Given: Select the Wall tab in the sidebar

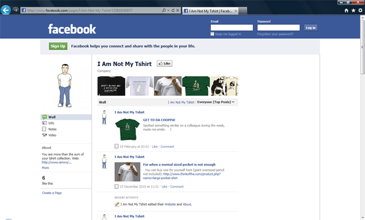Looking at the screenshot, I should 52,117.
